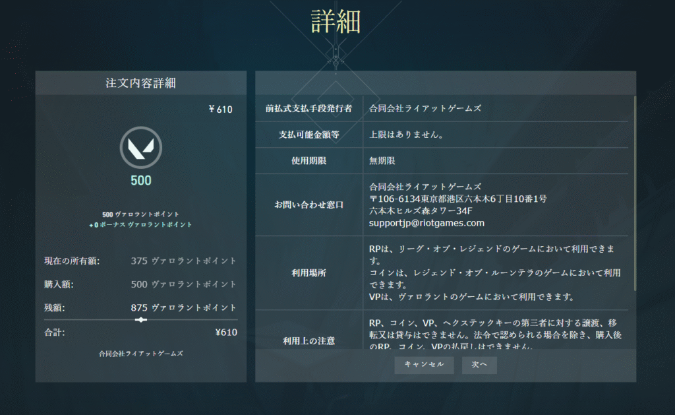
Task: Click the 六本木ヒルズ森タワー34F line
Action: 421,211
